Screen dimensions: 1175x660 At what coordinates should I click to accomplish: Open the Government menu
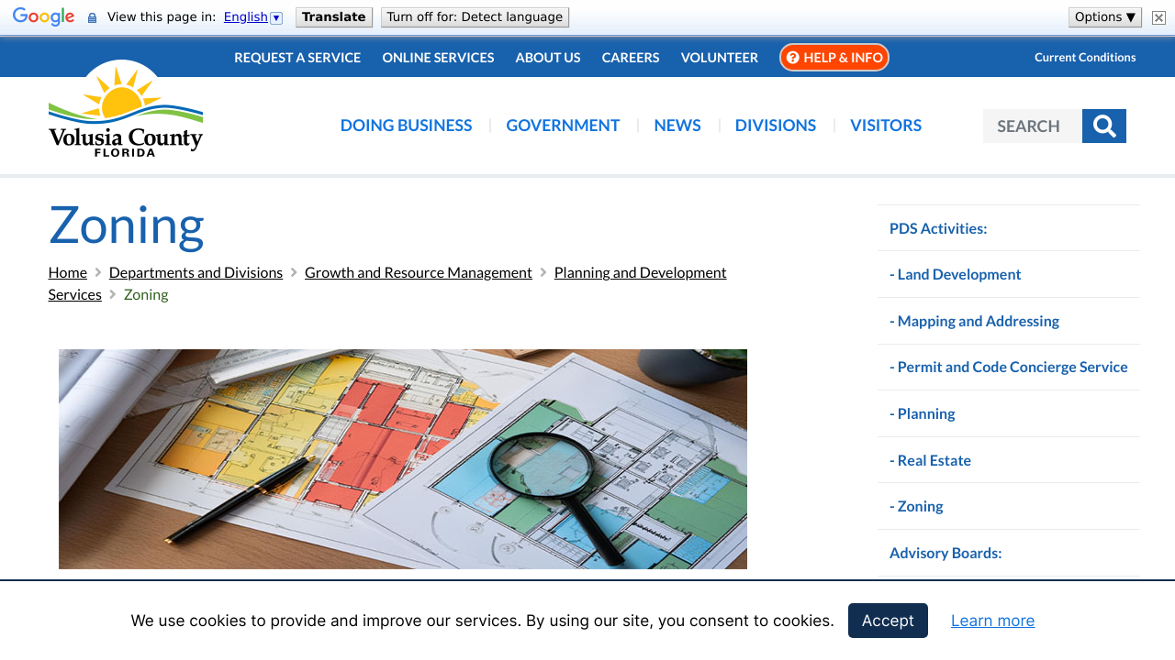563,126
